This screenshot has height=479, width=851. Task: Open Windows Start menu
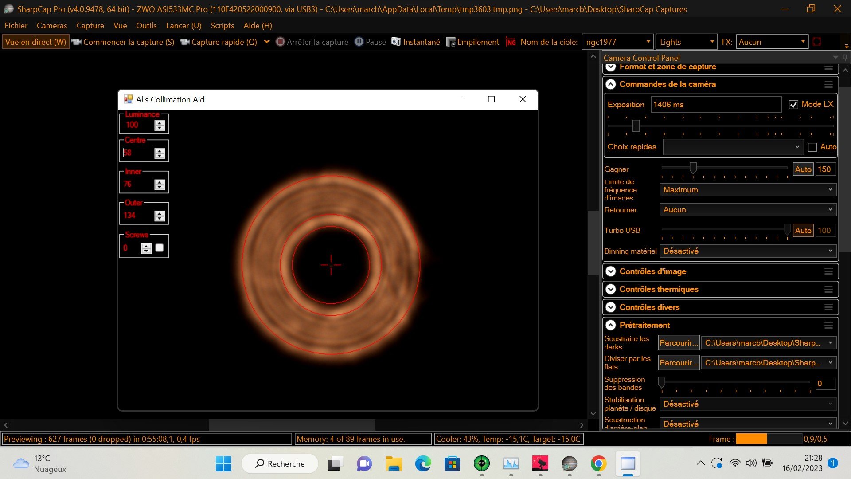tap(223, 464)
